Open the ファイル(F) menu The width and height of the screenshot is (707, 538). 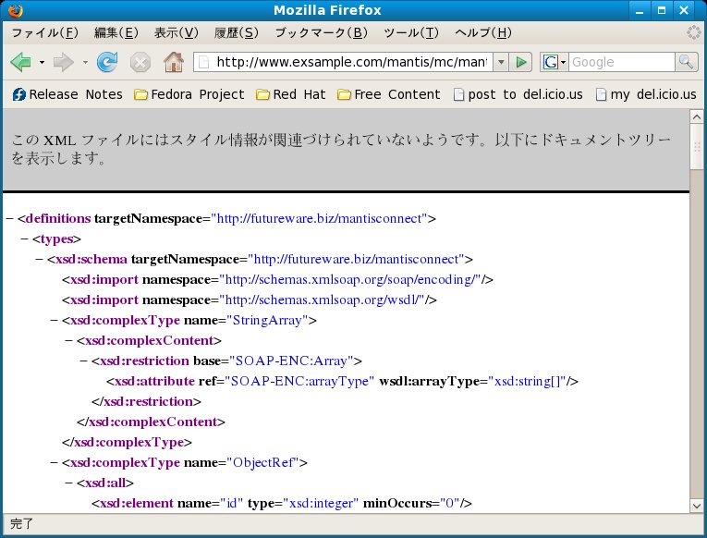point(44,33)
